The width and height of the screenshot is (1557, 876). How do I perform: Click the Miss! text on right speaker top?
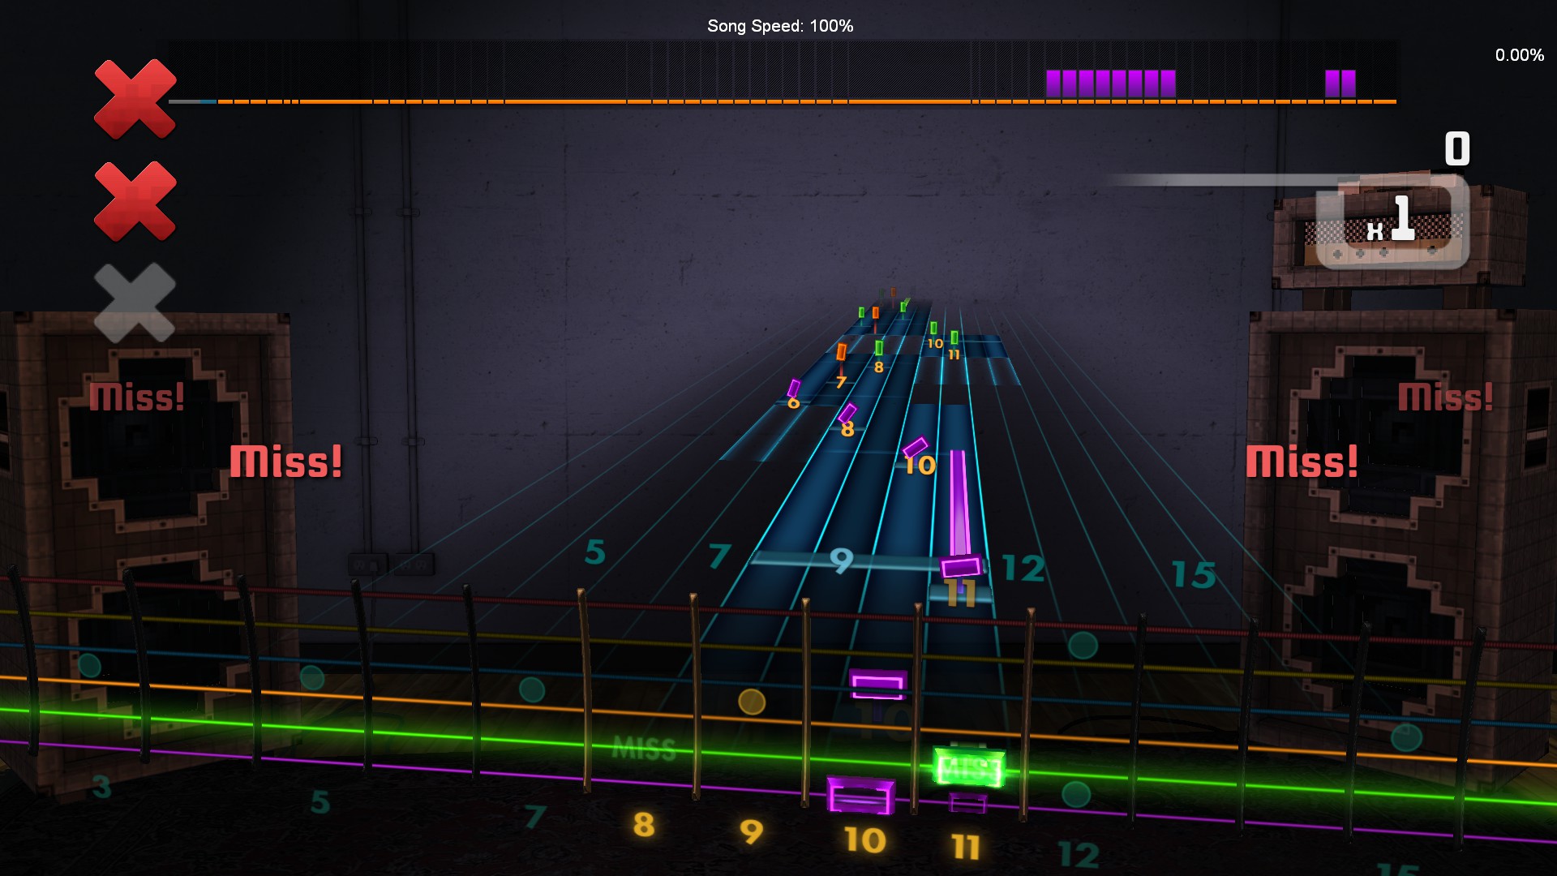pyautogui.click(x=1446, y=397)
